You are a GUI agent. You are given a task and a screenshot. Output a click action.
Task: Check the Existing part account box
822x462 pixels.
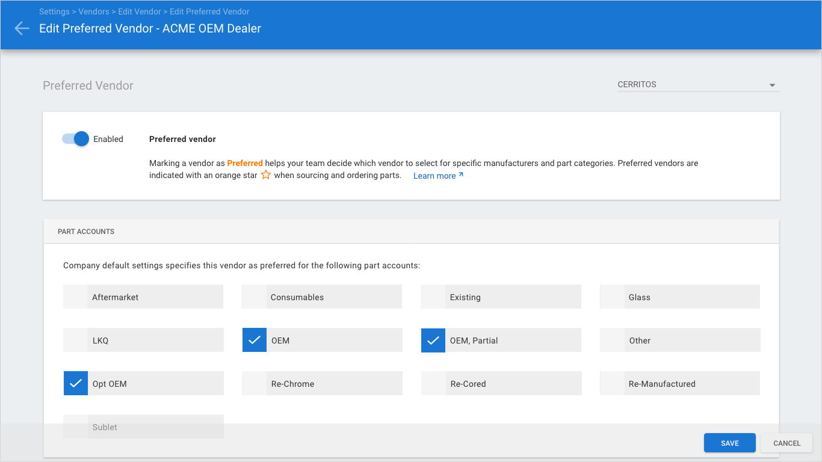pyautogui.click(x=433, y=297)
